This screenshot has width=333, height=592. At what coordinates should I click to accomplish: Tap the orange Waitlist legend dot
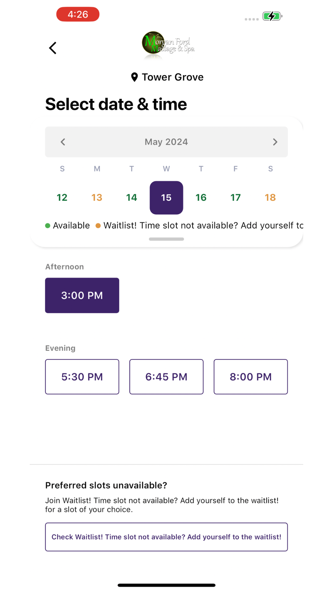pos(98,226)
